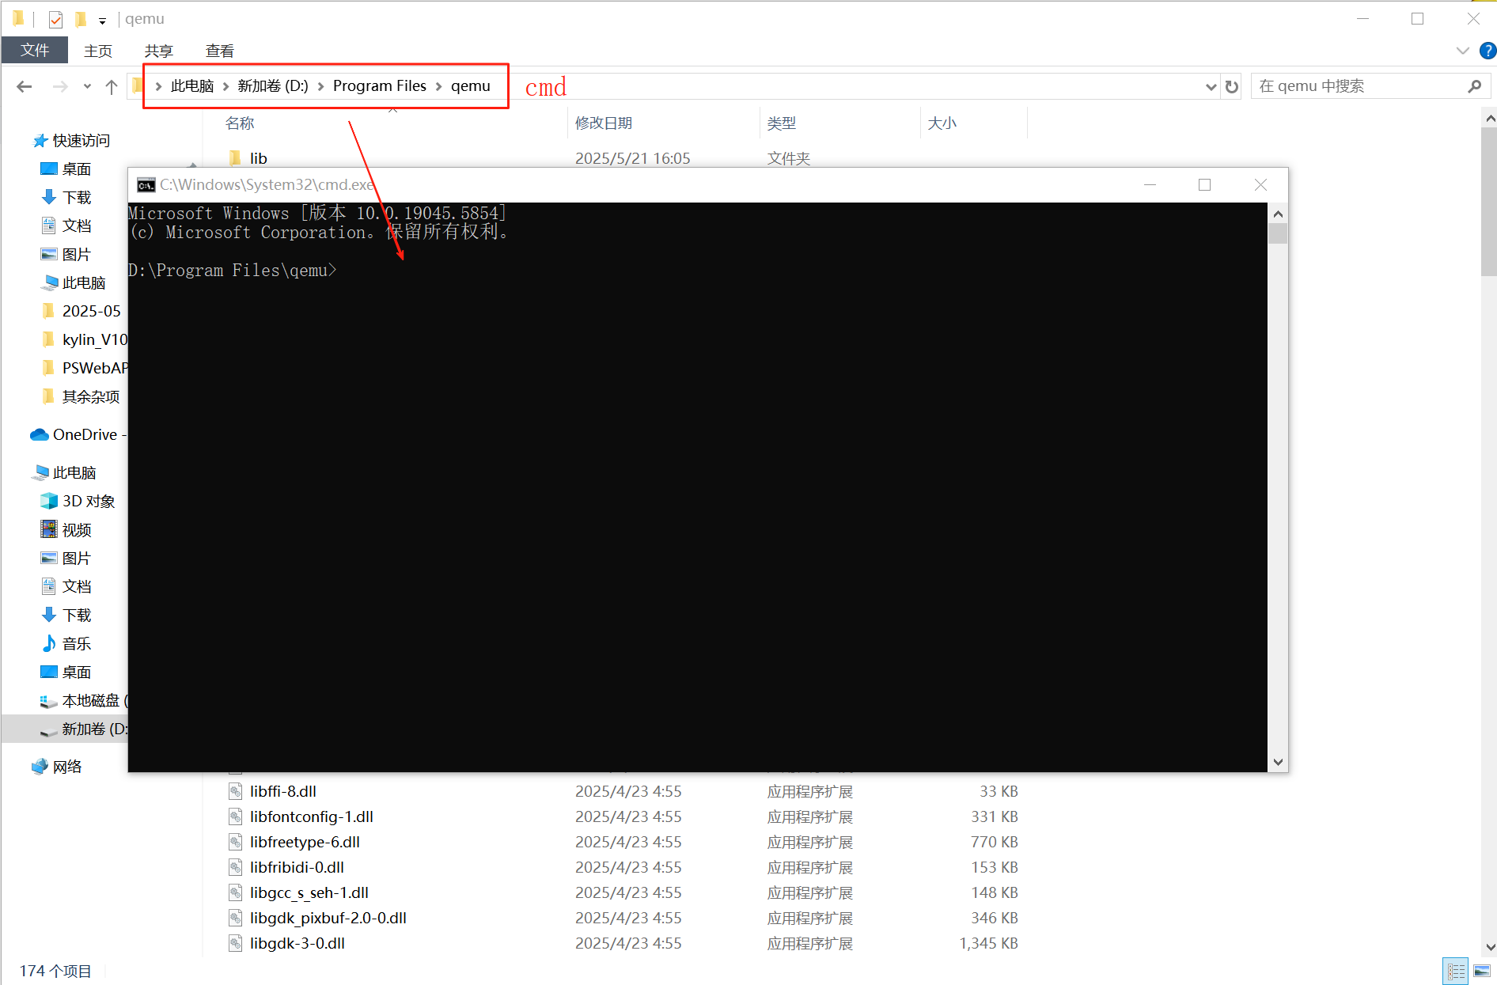Click the cmd.exe icon in console title bar
1497x985 pixels.
(x=146, y=184)
